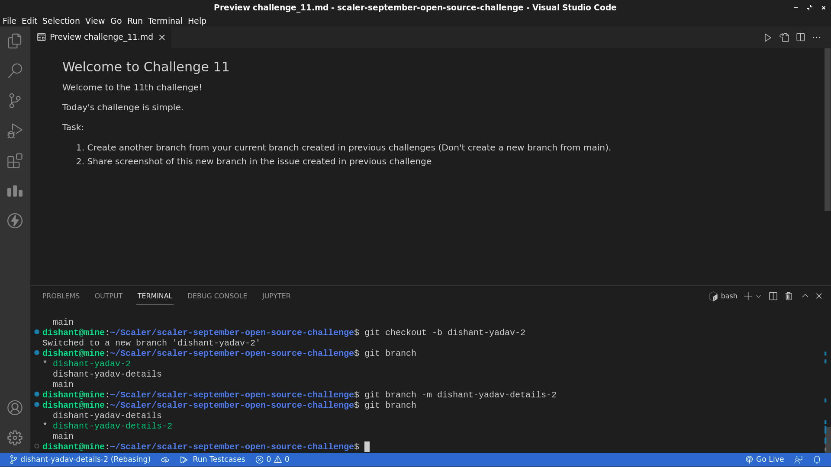Screen dimensions: 831x467
Task: Open the Run and Debug view
Action: [x=15, y=131]
